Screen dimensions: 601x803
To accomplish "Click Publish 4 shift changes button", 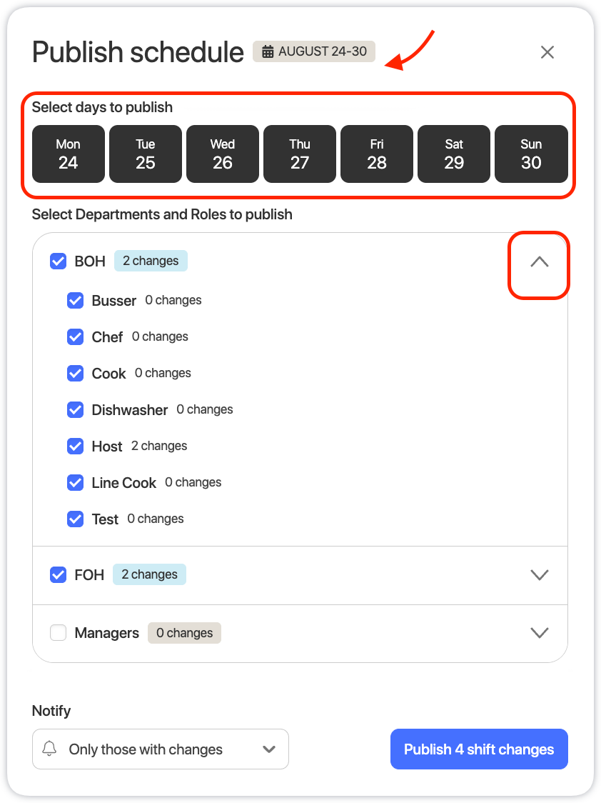I will [479, 749].
